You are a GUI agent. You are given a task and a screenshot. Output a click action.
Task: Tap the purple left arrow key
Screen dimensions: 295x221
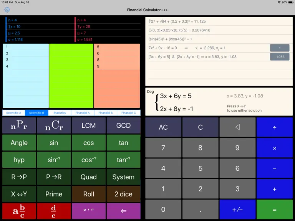pos(123,211)
